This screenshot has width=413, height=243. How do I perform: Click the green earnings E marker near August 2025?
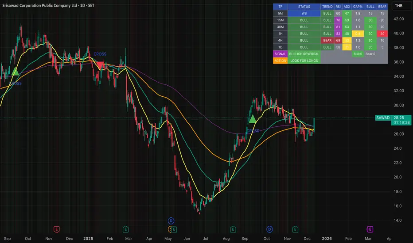click(x=233, y=228)
